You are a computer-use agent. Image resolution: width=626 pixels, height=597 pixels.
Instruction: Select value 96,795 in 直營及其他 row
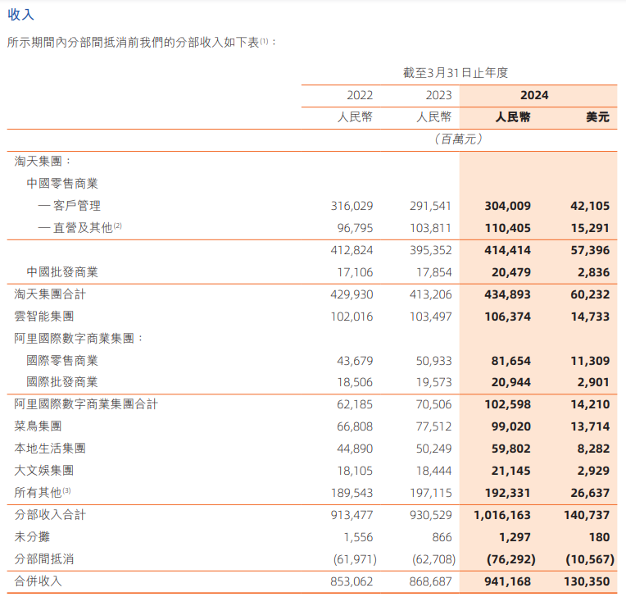click(x=355, y=228)
